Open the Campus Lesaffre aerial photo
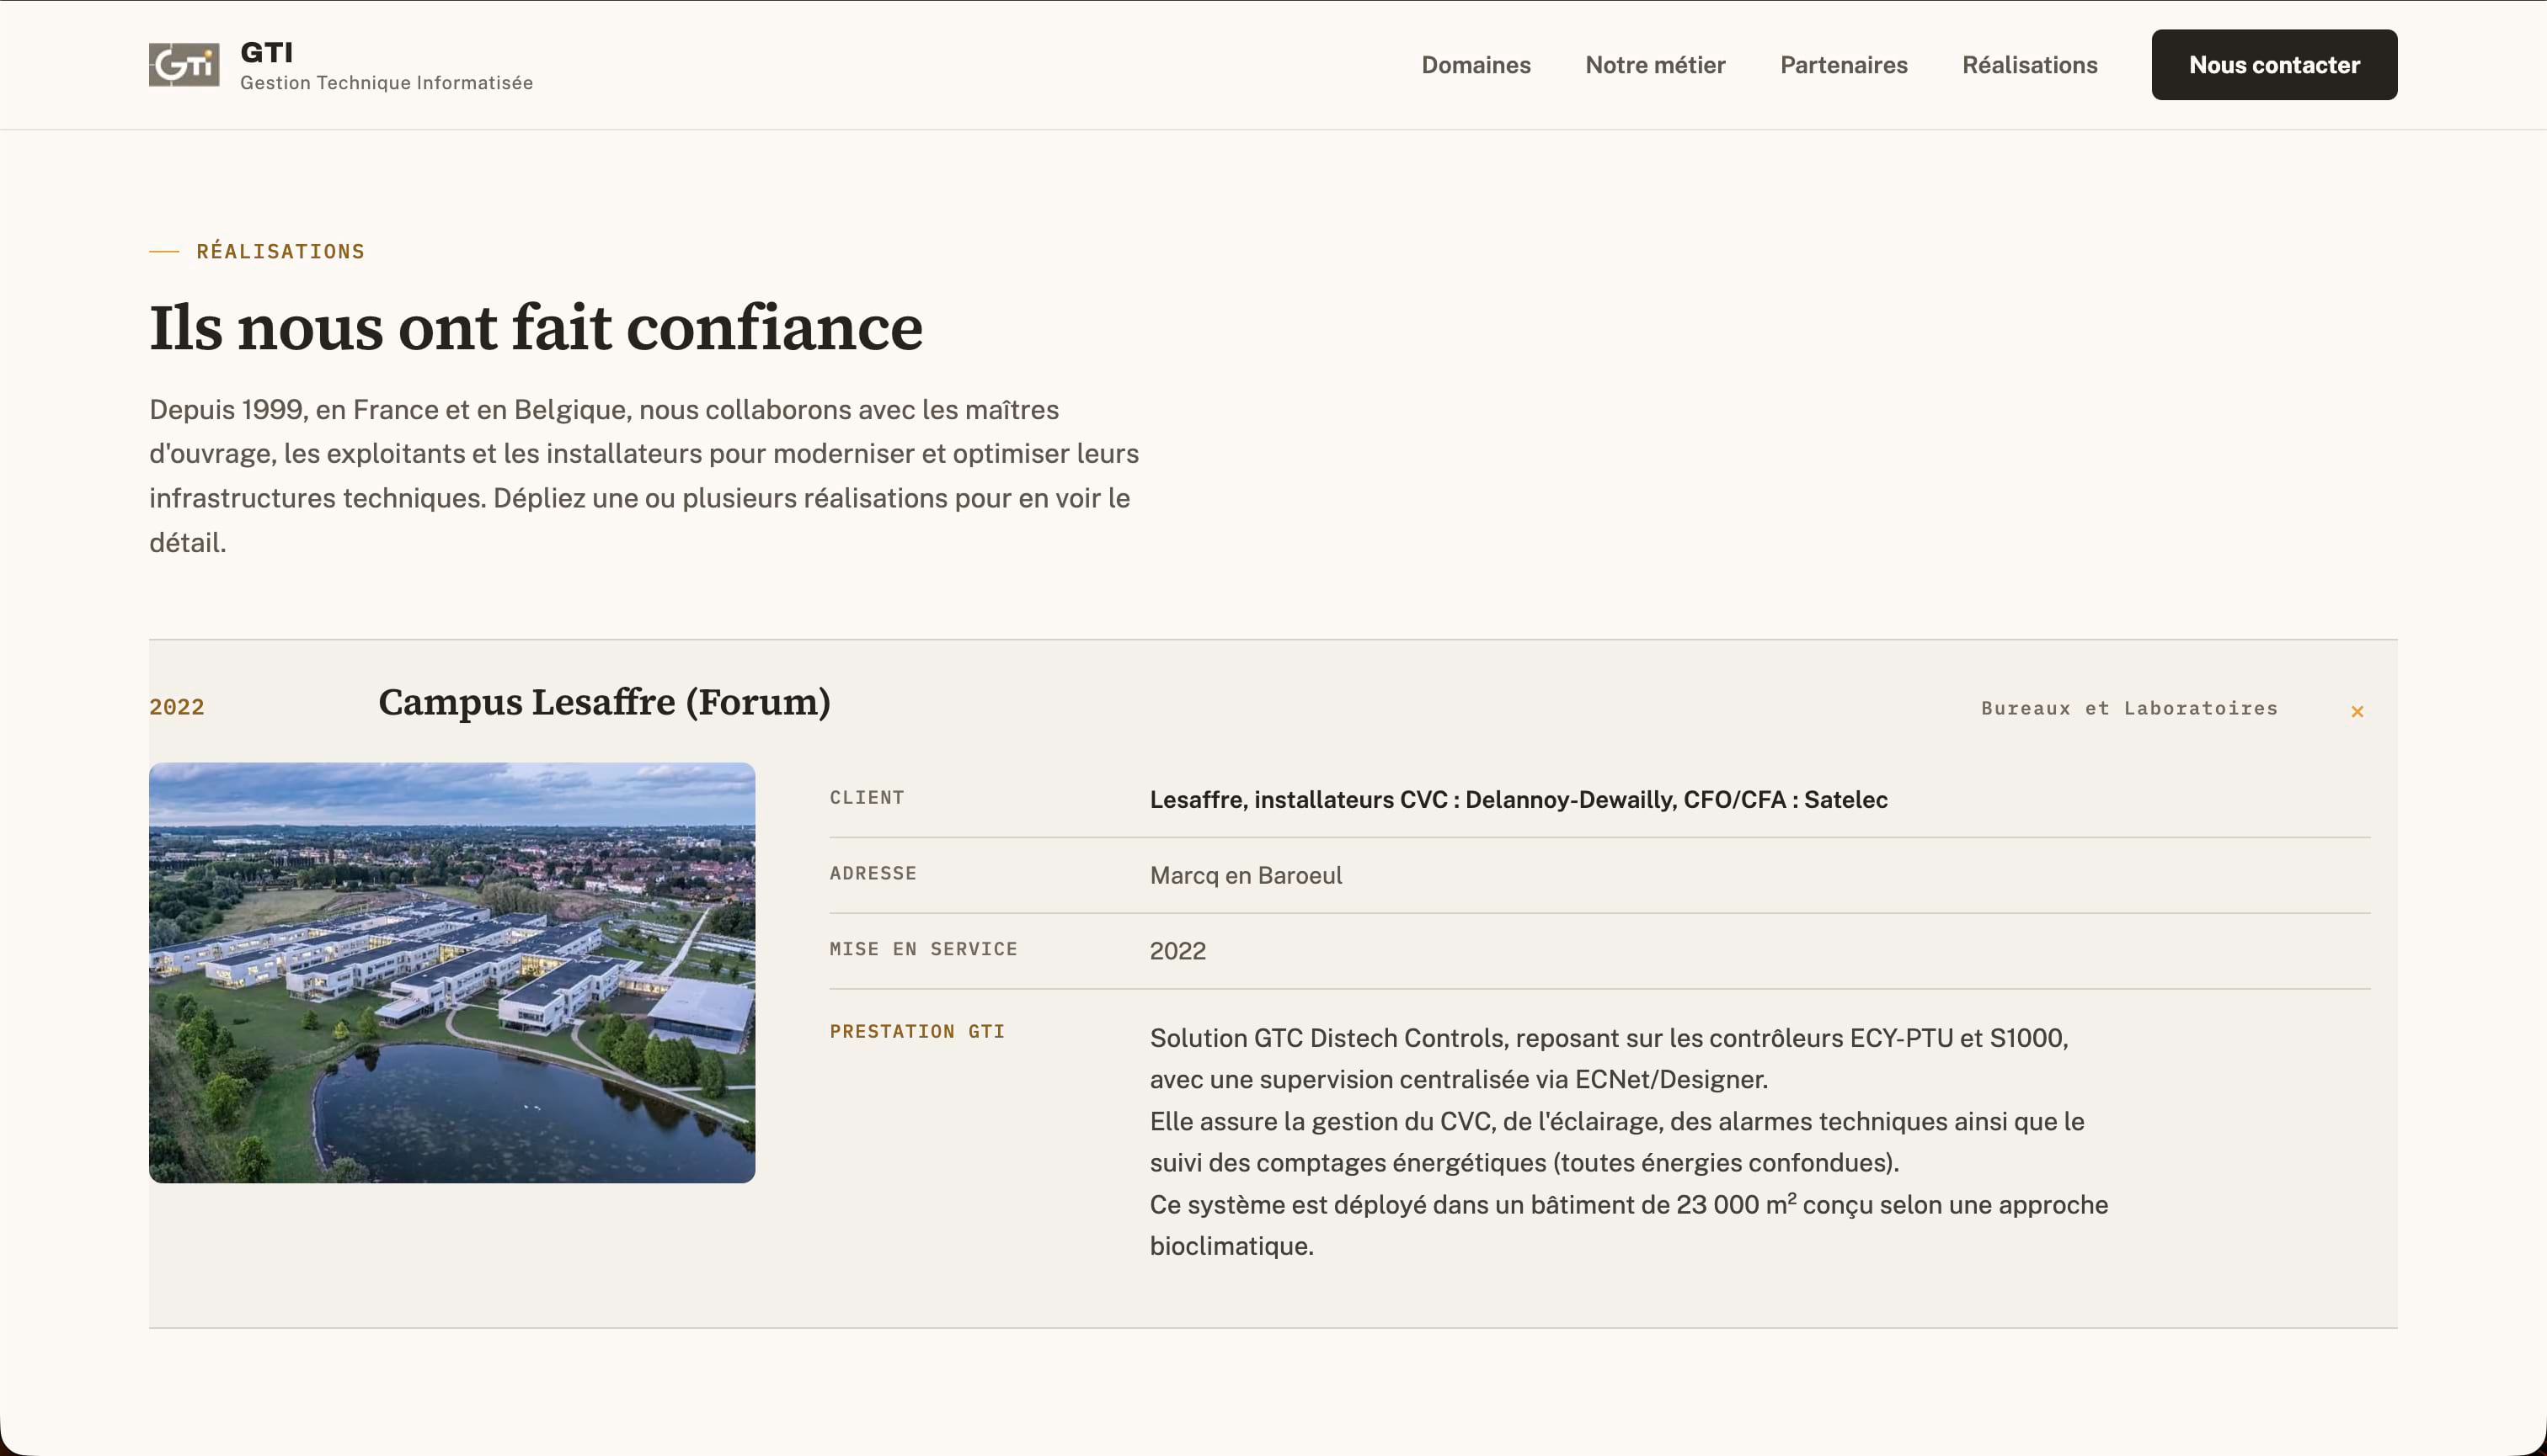This screenshot has width=2547, height=1456. [452, 973]
